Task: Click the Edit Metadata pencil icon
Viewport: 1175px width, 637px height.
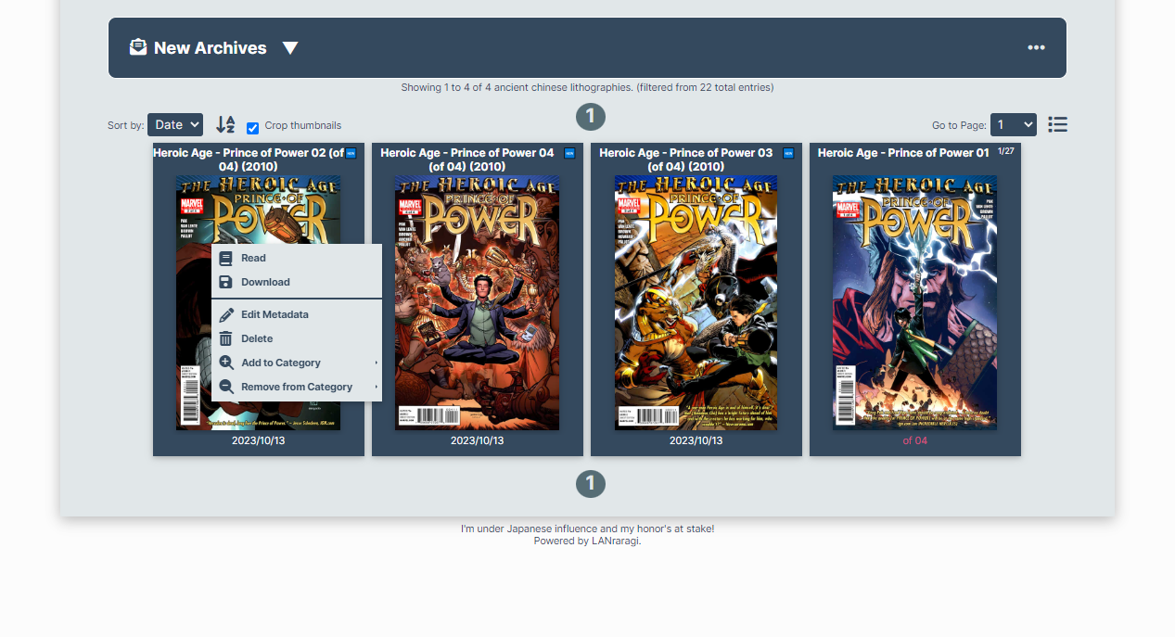Action: [x=226, y=314]
